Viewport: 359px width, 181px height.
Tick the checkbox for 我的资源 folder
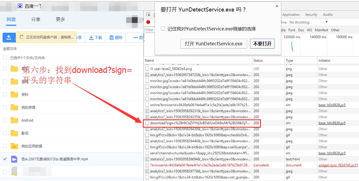pyautogui.click(x=5, y=107)
